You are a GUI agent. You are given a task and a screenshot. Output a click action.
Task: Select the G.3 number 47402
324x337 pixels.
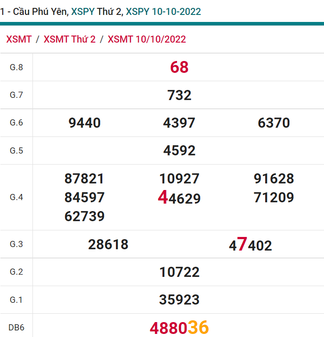coord(250,245)
